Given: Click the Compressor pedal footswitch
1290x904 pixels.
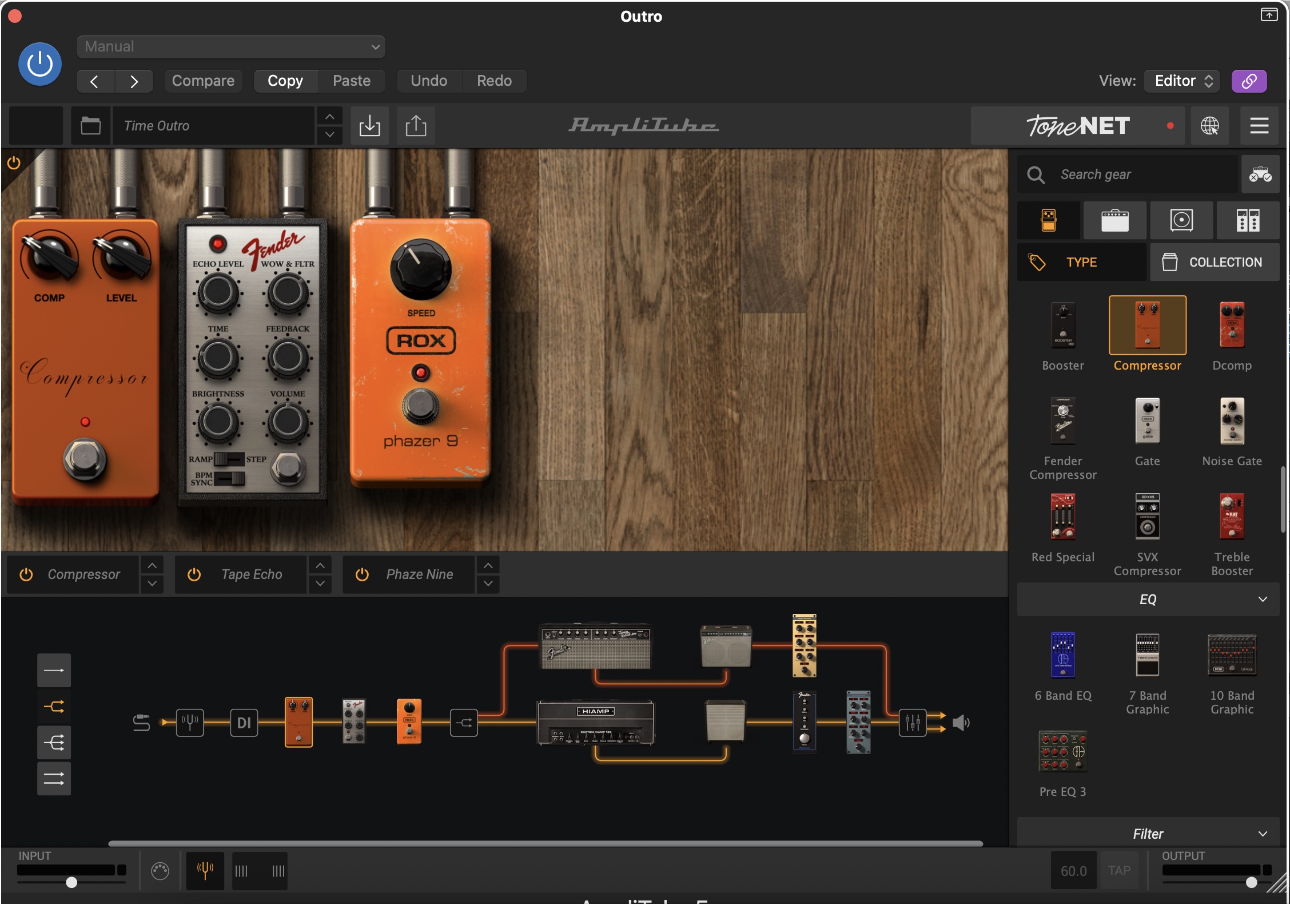Looking at the screenshot, I should (85, 459).
